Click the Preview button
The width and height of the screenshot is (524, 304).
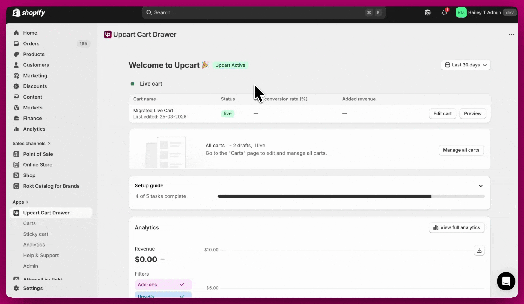tap(473, 114)
